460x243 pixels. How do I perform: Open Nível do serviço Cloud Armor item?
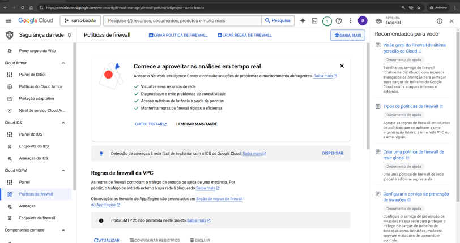(x=42, y=110)
